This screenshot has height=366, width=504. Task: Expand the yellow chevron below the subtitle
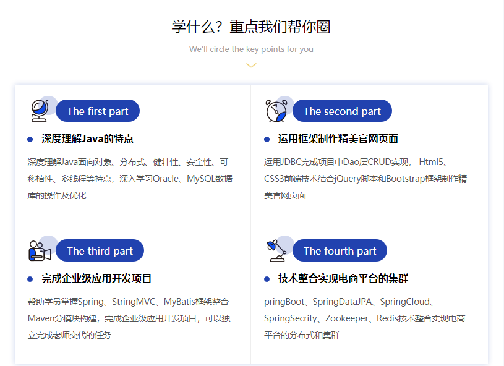pos(251,65)
